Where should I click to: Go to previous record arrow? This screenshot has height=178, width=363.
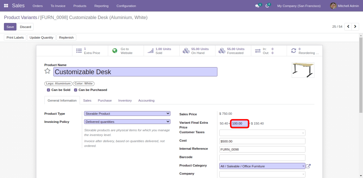coord(348,27)
